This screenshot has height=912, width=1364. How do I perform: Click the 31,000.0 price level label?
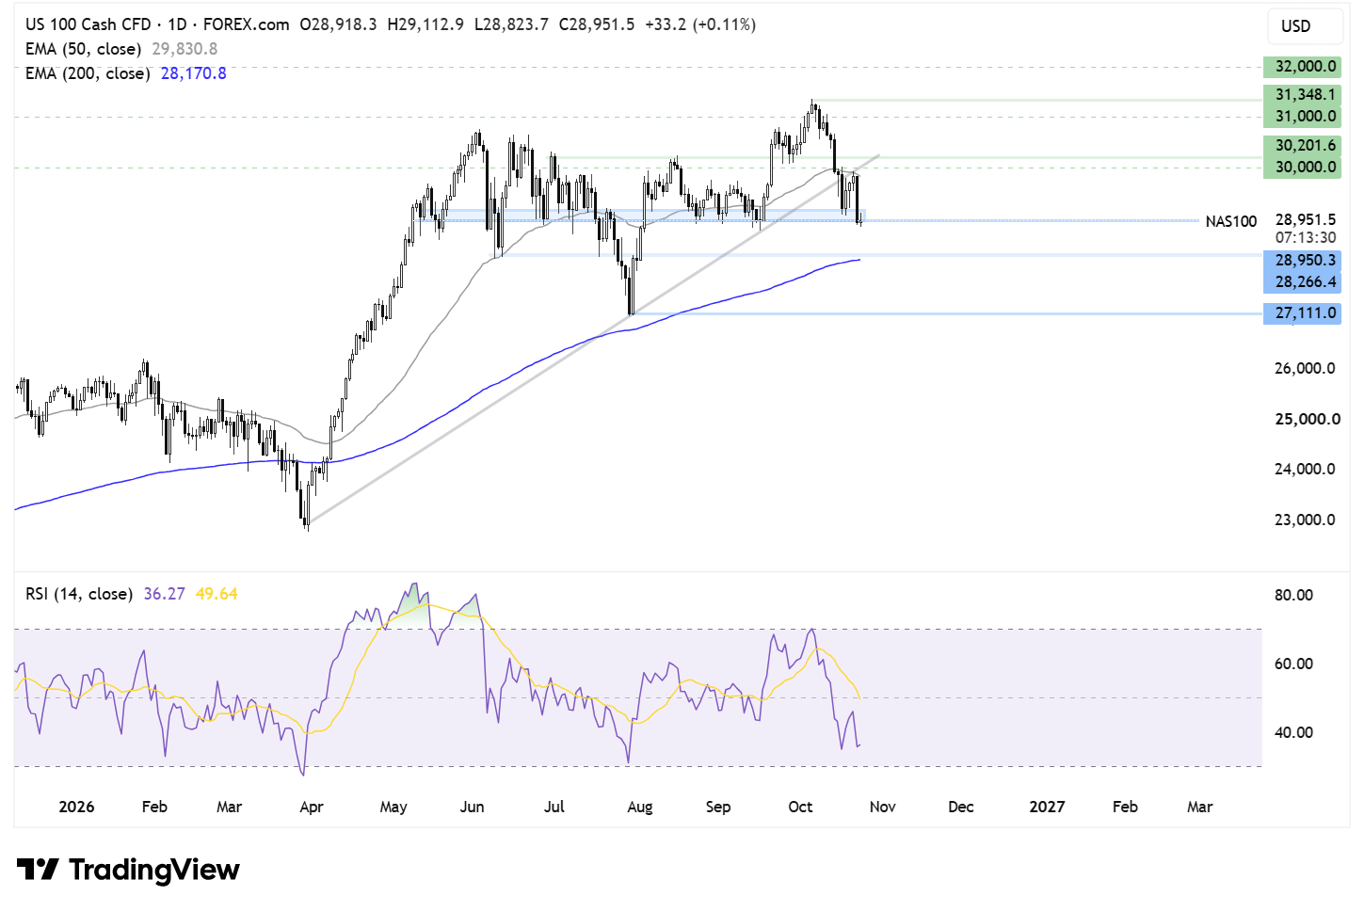[x=1303, y=116]
